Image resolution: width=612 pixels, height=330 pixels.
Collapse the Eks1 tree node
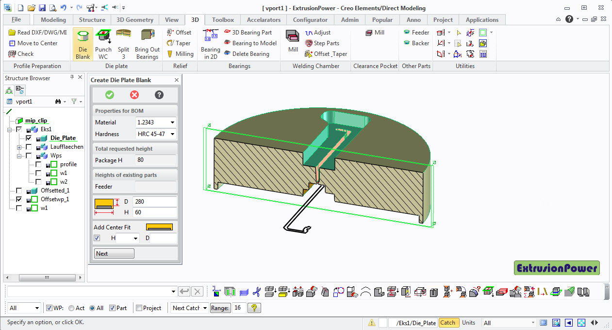(10, 129)
